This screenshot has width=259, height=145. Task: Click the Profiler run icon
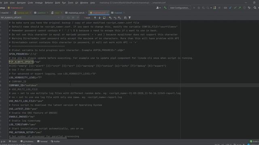208,8
